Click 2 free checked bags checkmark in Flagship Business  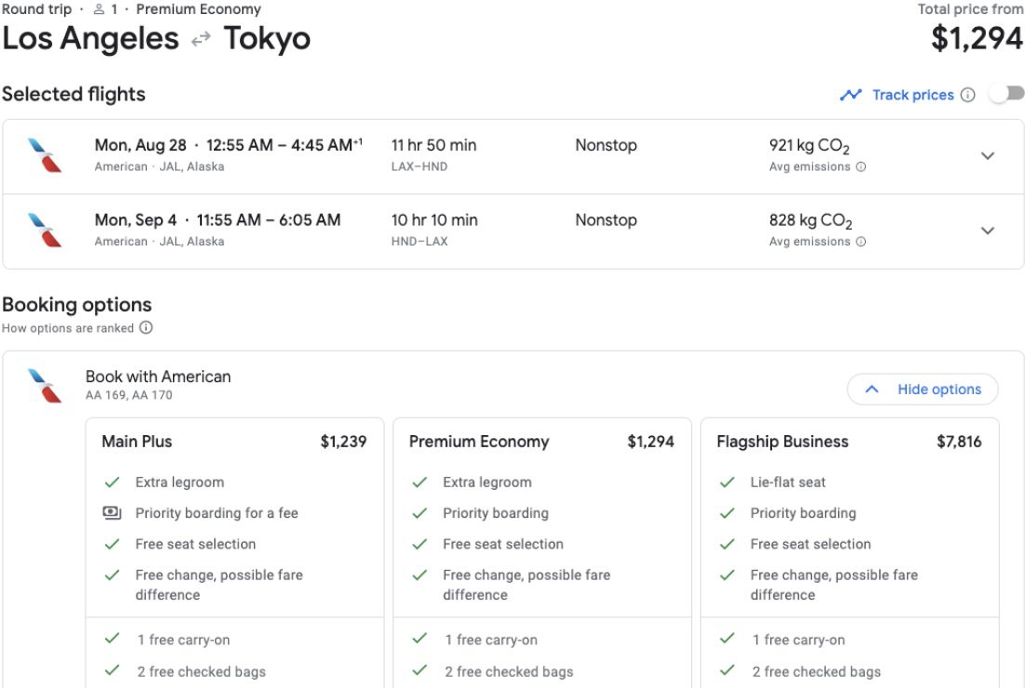click(727, 670)
